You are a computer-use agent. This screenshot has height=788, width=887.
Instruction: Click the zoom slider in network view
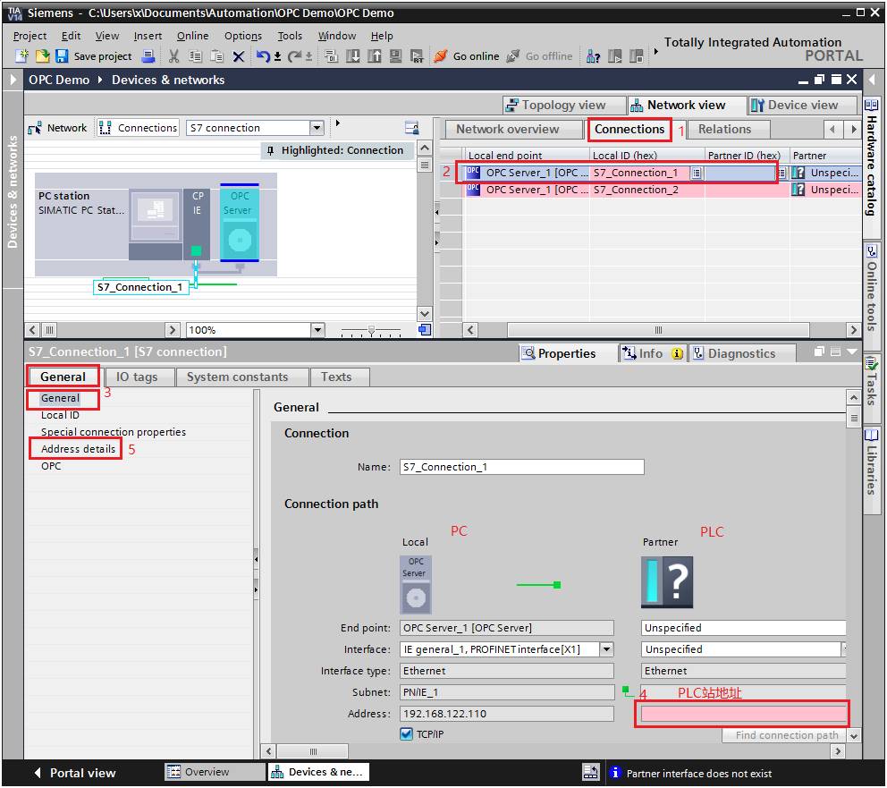371,330
